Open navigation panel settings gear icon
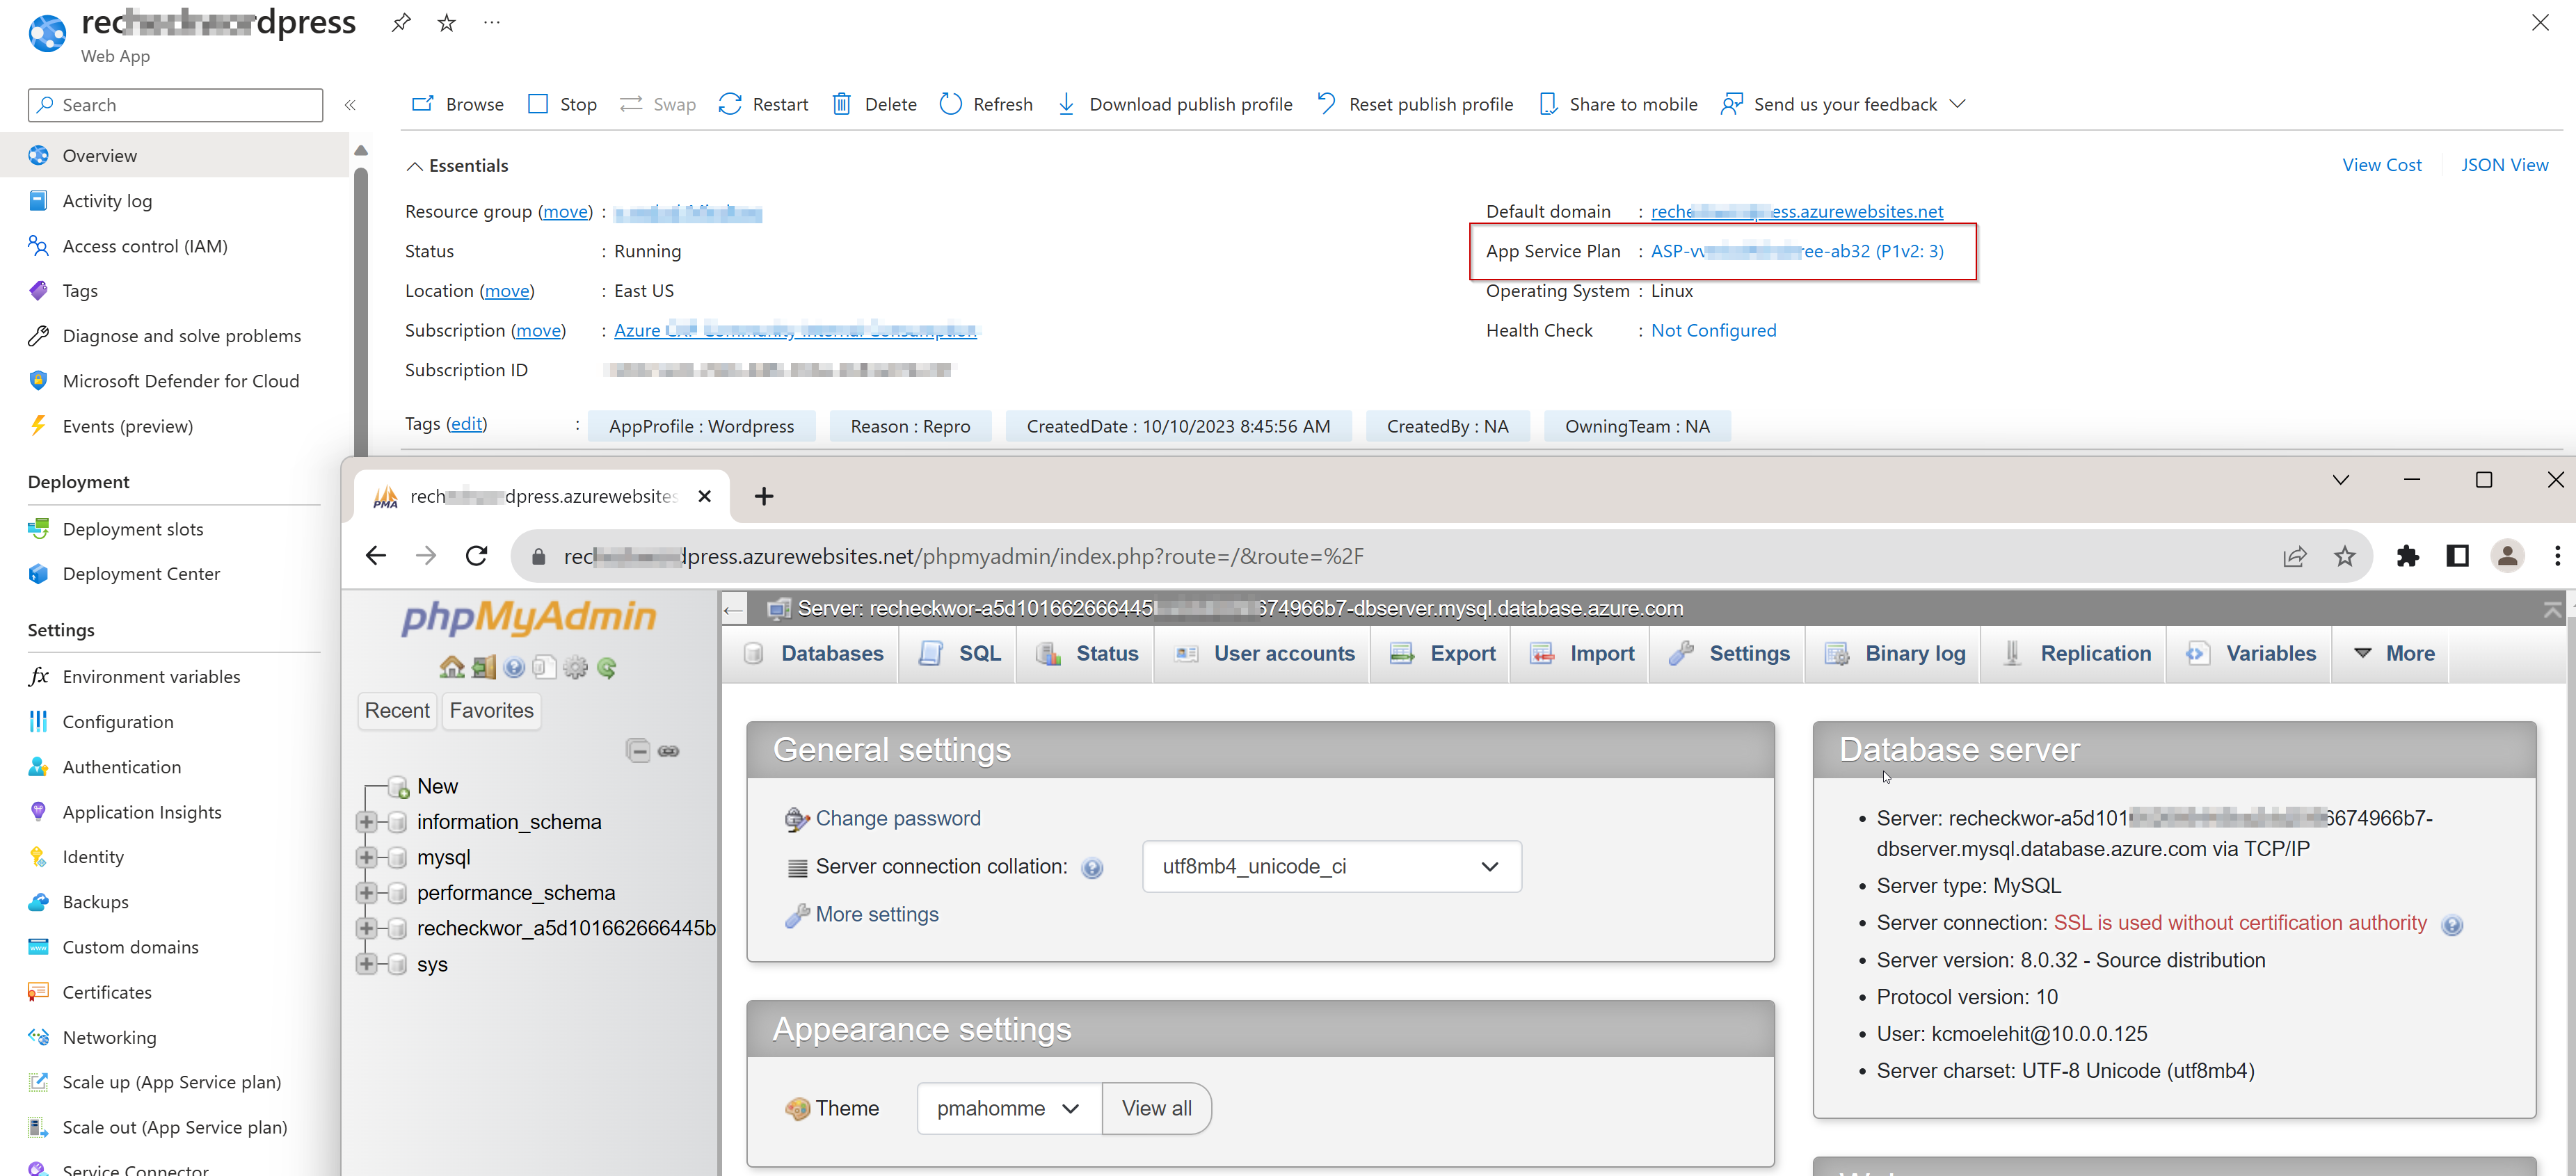The height and width of the screenshot is (1176, 2576). pos(575,667)
